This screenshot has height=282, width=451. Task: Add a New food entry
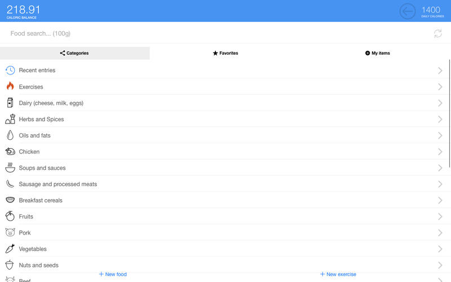click(113, 274)
